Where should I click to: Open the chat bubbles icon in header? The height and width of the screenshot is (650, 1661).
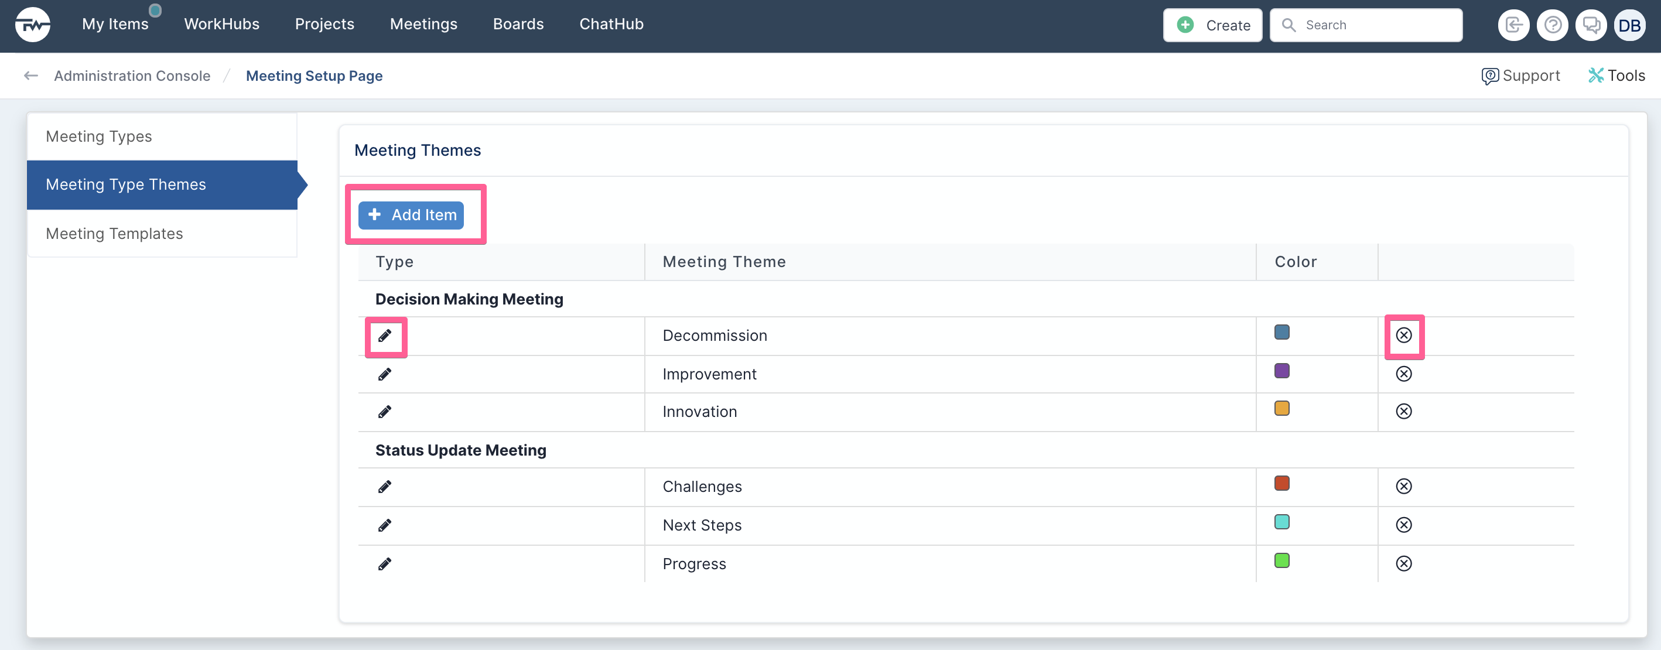click(x=1591, y=25)
